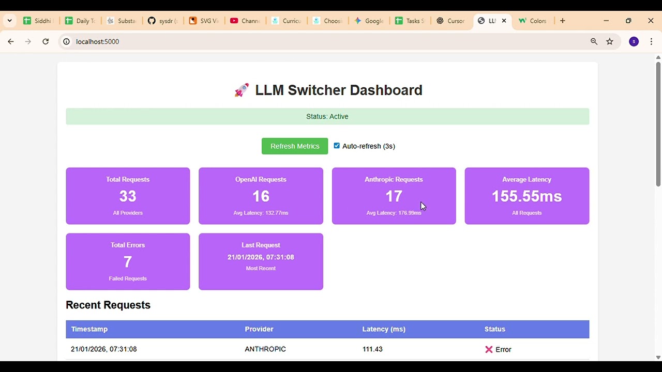Click the zoom magnifier icon in address bar
The height and width of the screenshot is (372, 662).
click(594, 41)
